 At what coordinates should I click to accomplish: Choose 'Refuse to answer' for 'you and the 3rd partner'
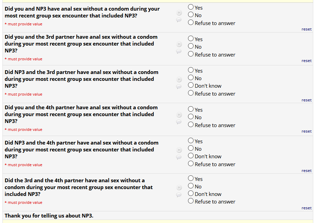tap(191, 54)
